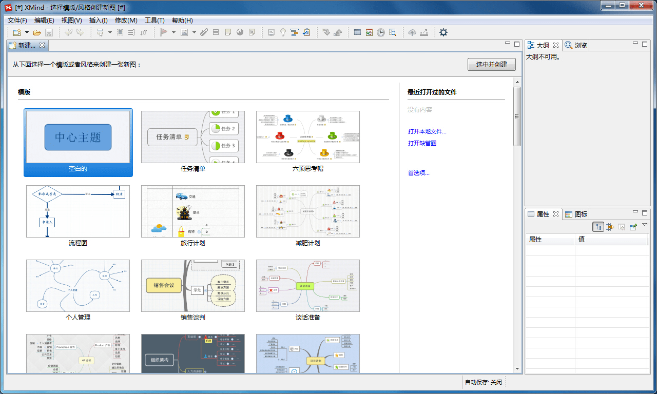Click the search magnifier toolbar icon
The height and width of the screenshot is (394, 657).
tap(393, 32)
